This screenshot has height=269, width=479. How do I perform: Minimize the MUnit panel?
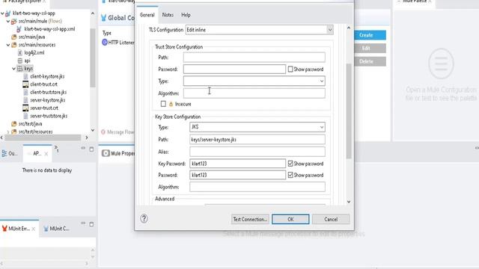point(83,223)
